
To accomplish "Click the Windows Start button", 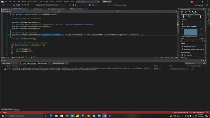I will coord(3,116).
